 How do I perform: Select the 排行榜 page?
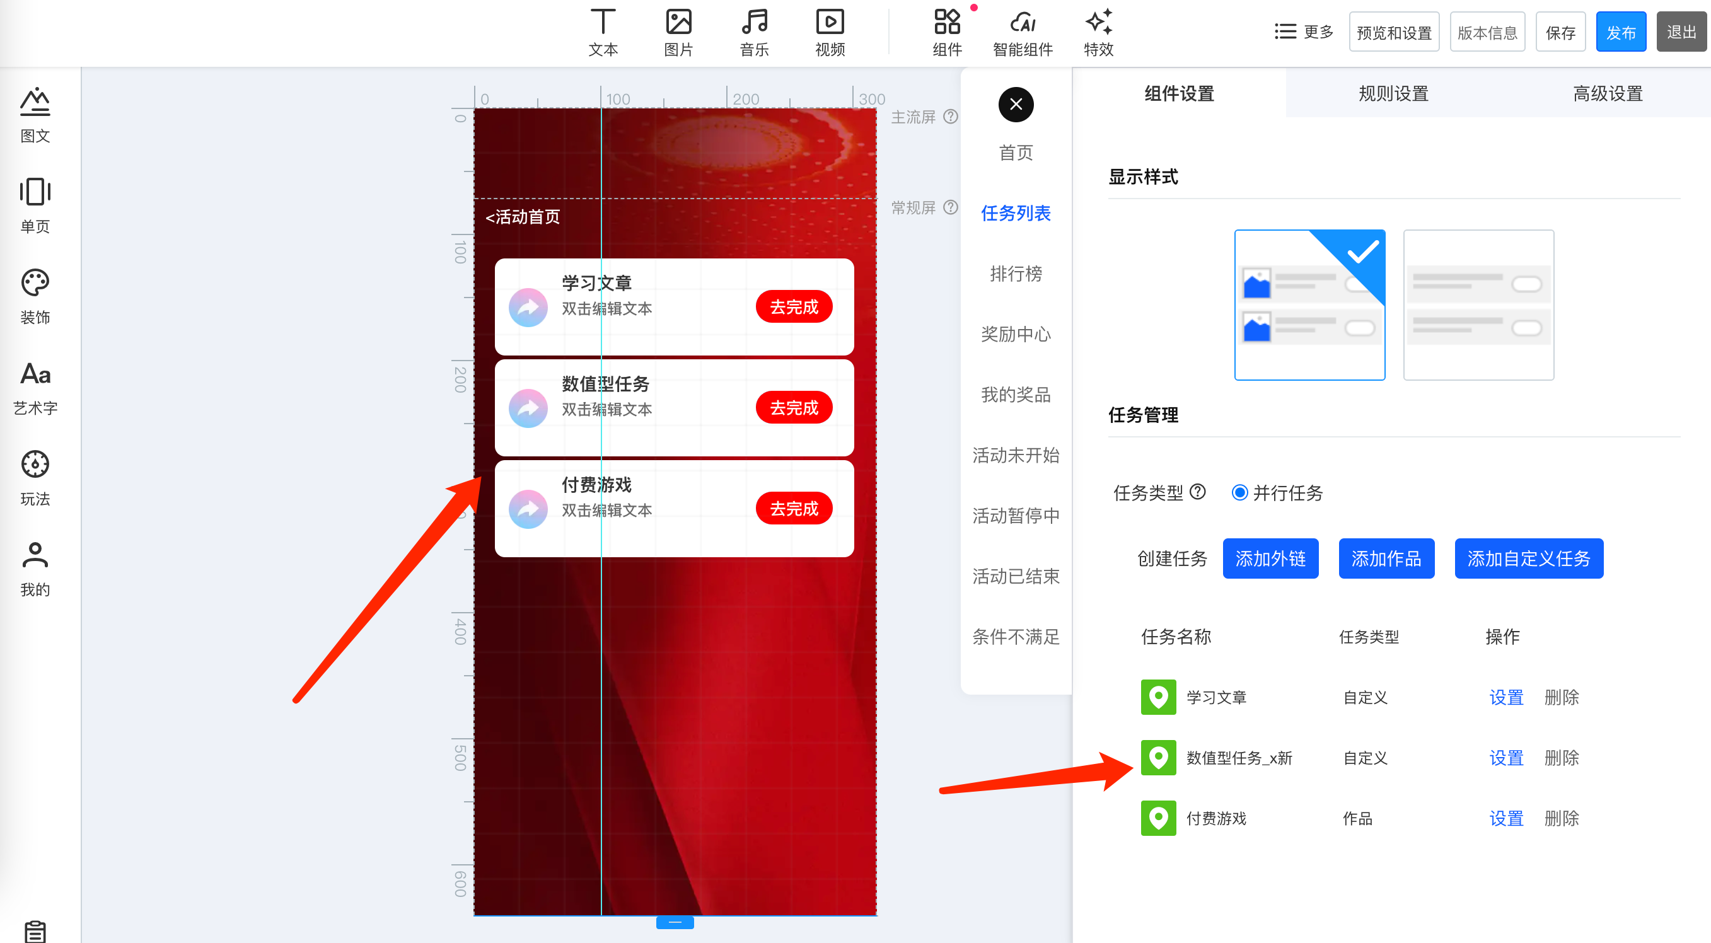click(x=1016, y=274)
